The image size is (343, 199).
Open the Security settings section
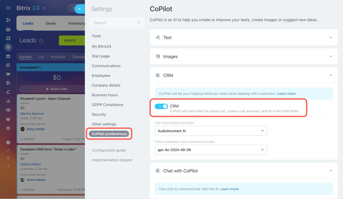pyautogui.click(x=99, y=114)
